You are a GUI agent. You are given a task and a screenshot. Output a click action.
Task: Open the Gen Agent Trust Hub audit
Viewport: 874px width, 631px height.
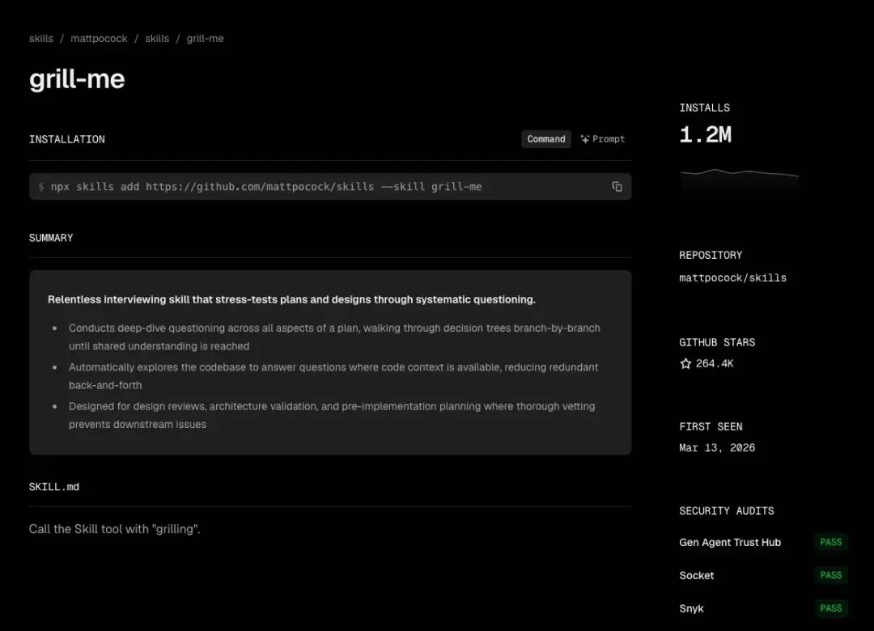tap(730, 542)
